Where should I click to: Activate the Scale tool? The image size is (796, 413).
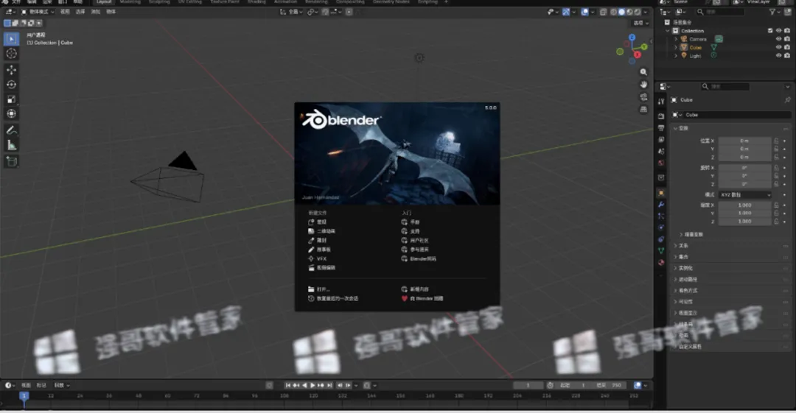(11, 99)
